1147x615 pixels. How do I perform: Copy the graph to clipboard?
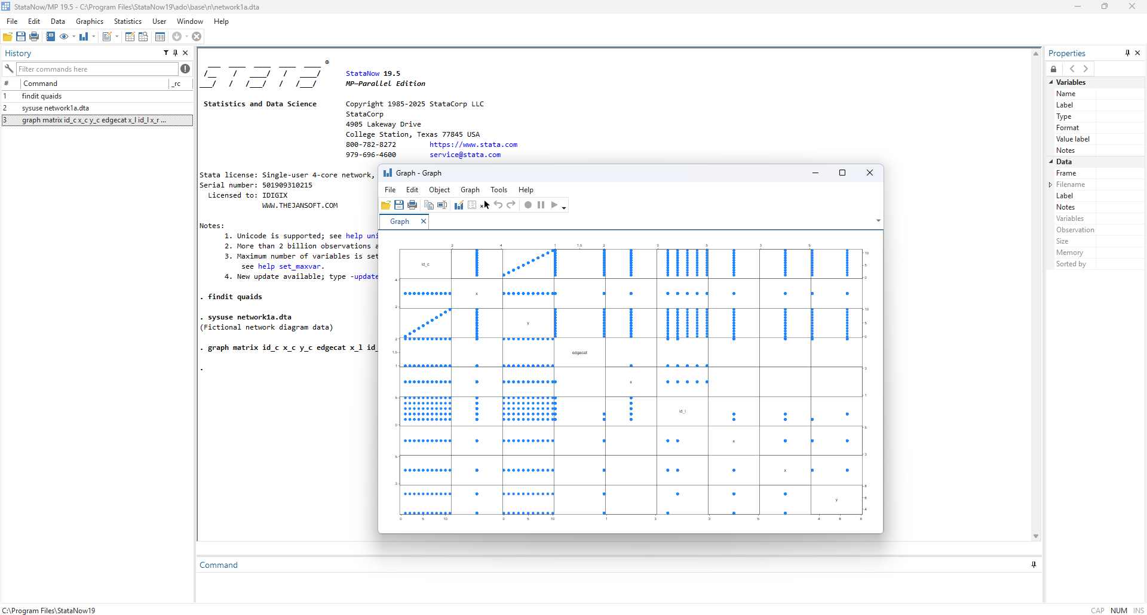pos(429,205)
